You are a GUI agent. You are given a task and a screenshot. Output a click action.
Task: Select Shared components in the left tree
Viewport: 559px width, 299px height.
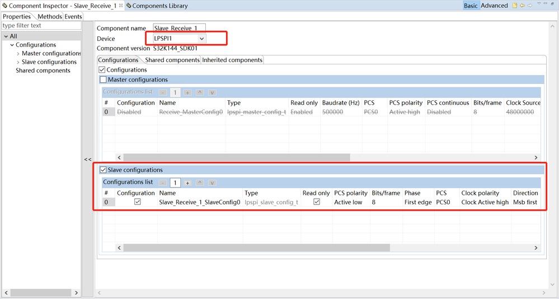[43, 71]
